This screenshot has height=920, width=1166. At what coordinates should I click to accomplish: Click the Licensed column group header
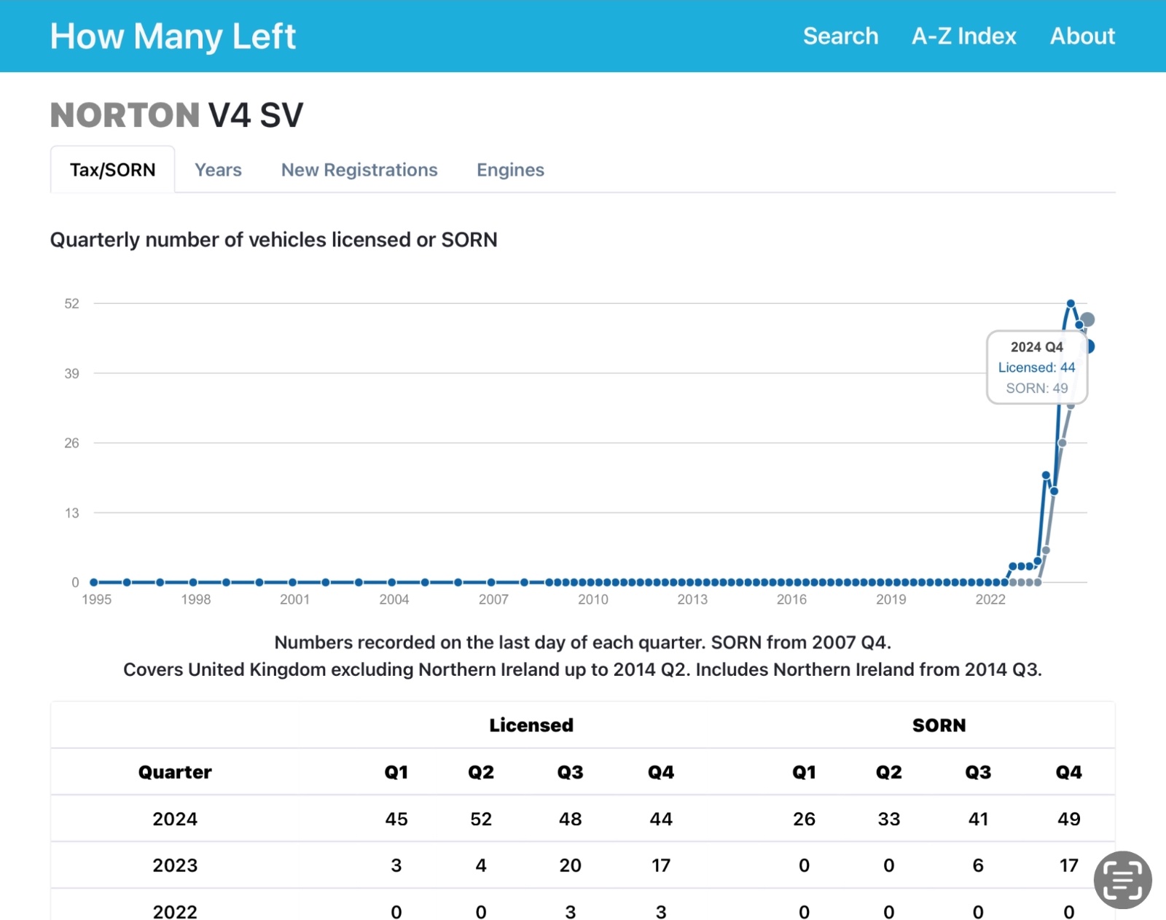coord(531,725)
